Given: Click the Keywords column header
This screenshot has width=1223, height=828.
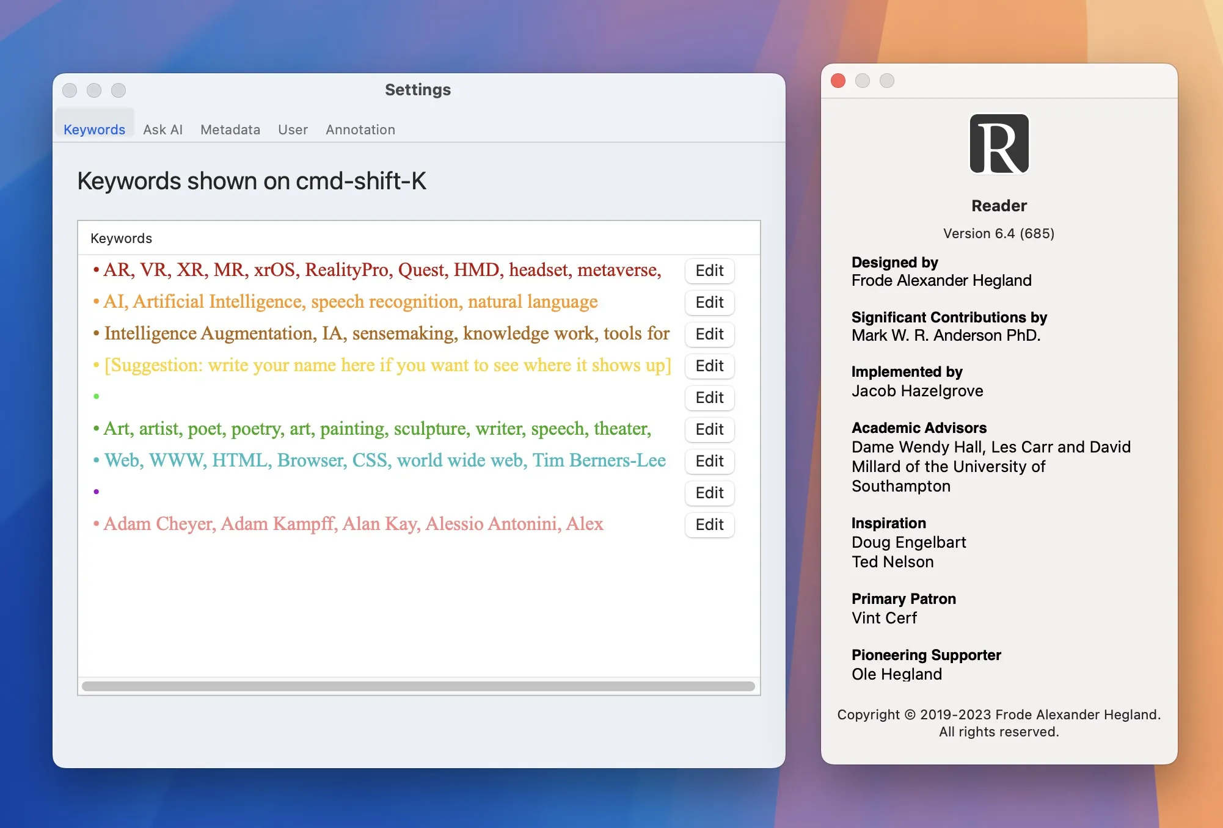Looking at the screenshot, I should pos(121,238).
